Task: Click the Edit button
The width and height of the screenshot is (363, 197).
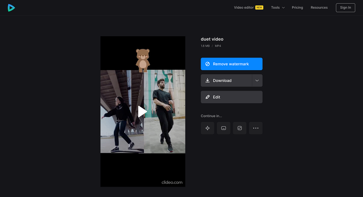Action: (x=231, y=97)
